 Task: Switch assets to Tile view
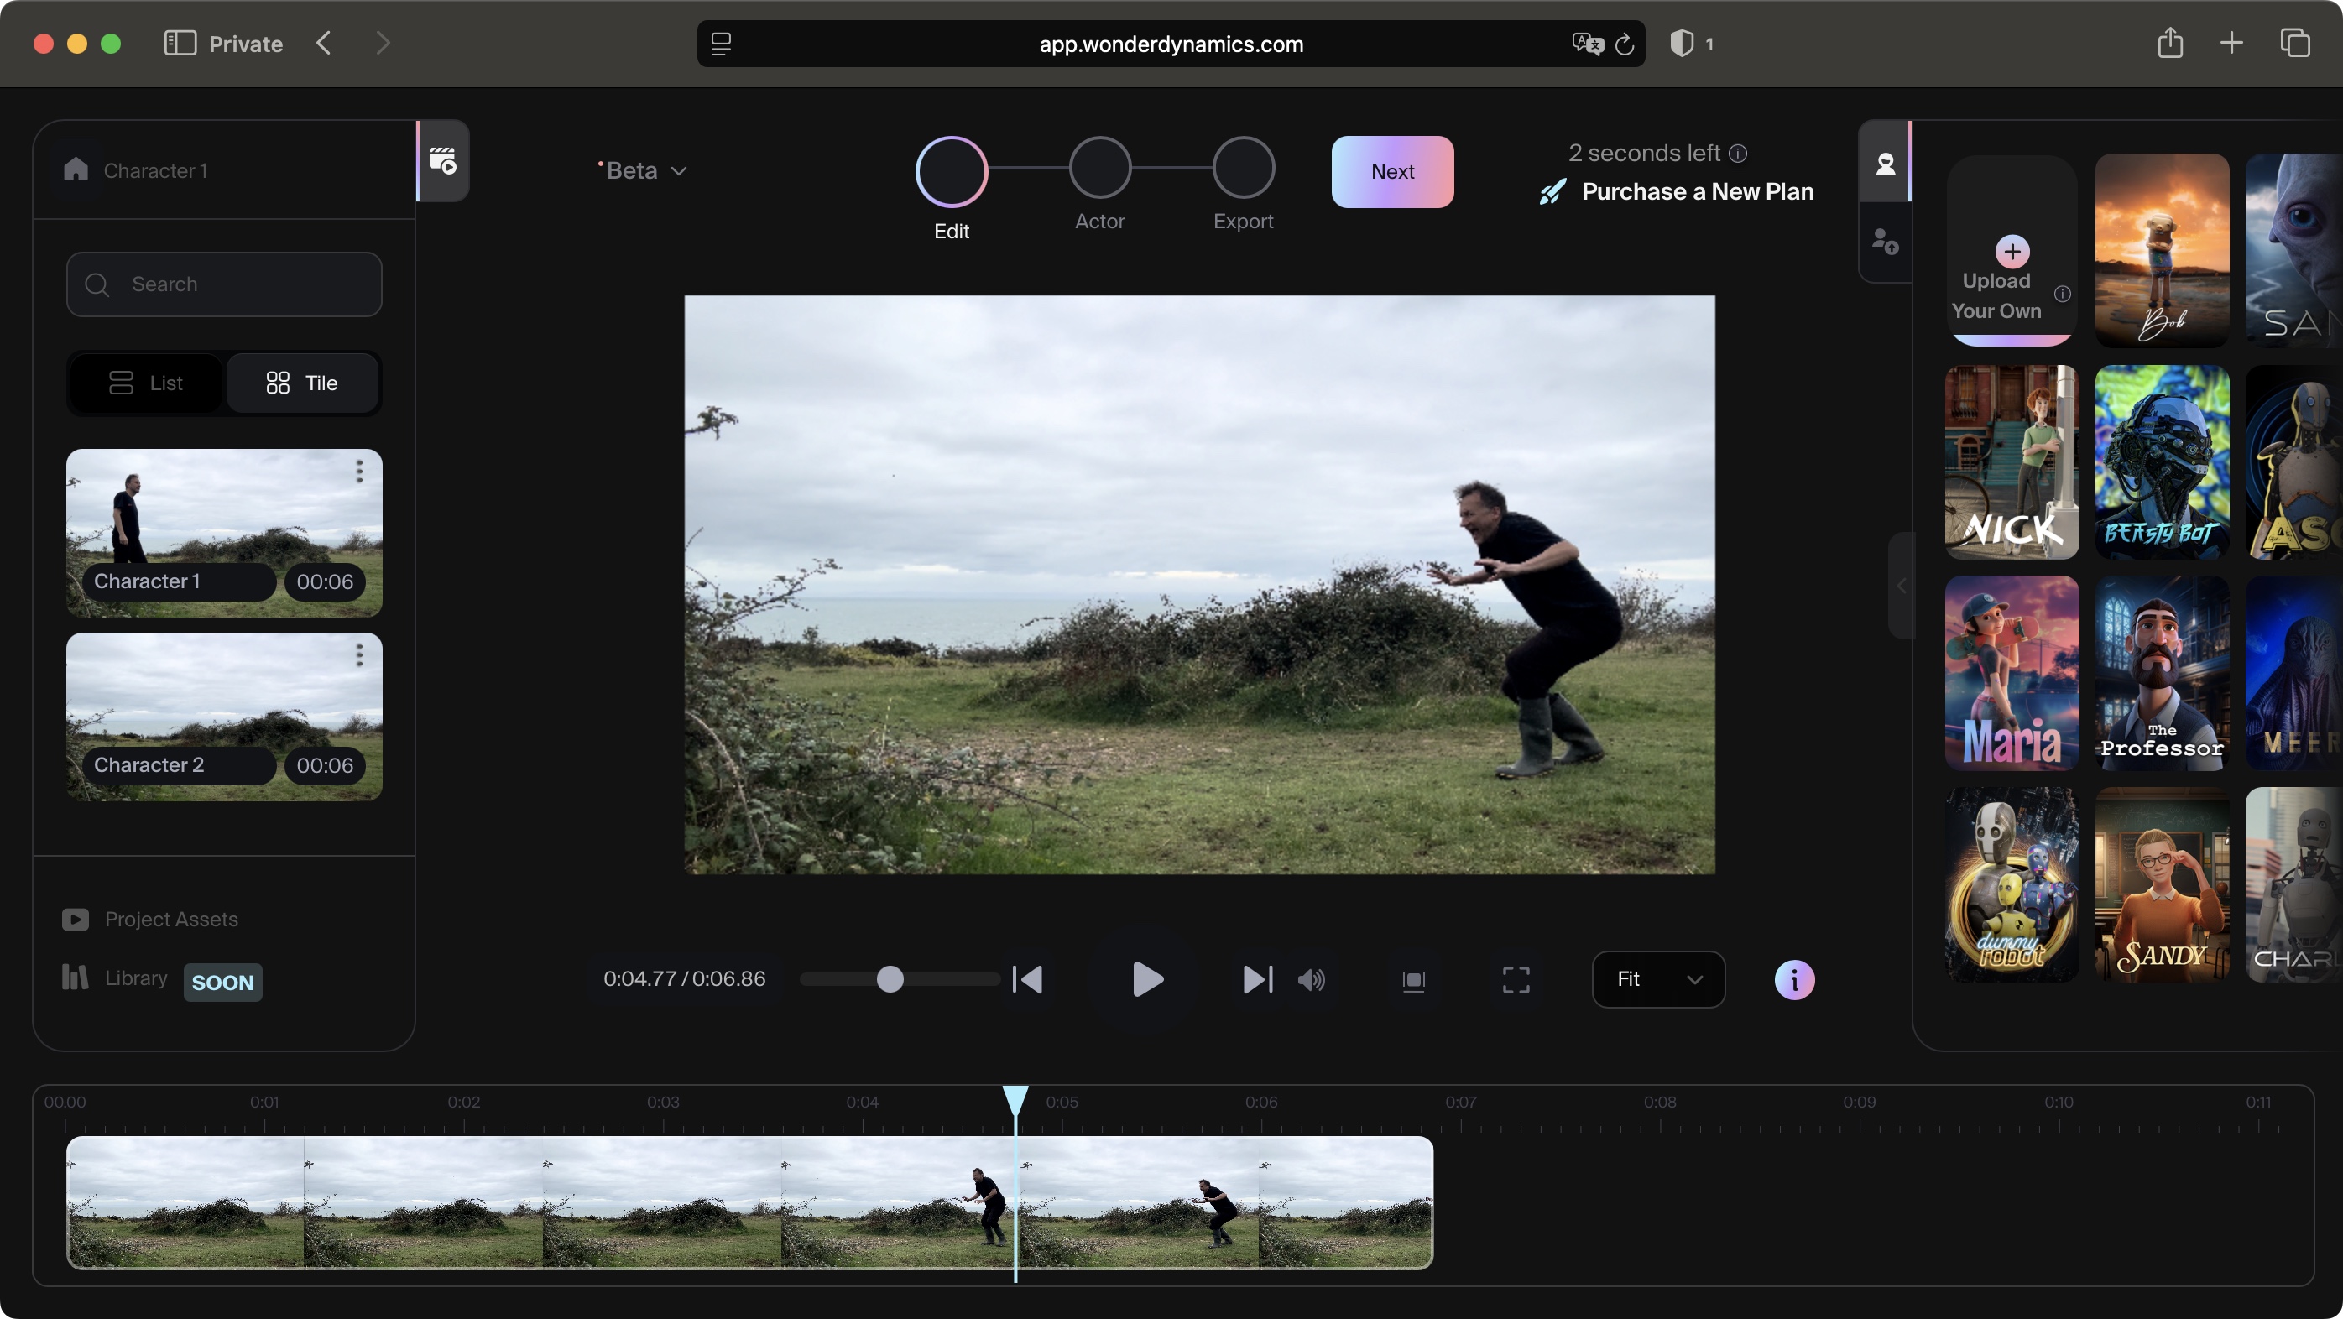tap(302, 383)
